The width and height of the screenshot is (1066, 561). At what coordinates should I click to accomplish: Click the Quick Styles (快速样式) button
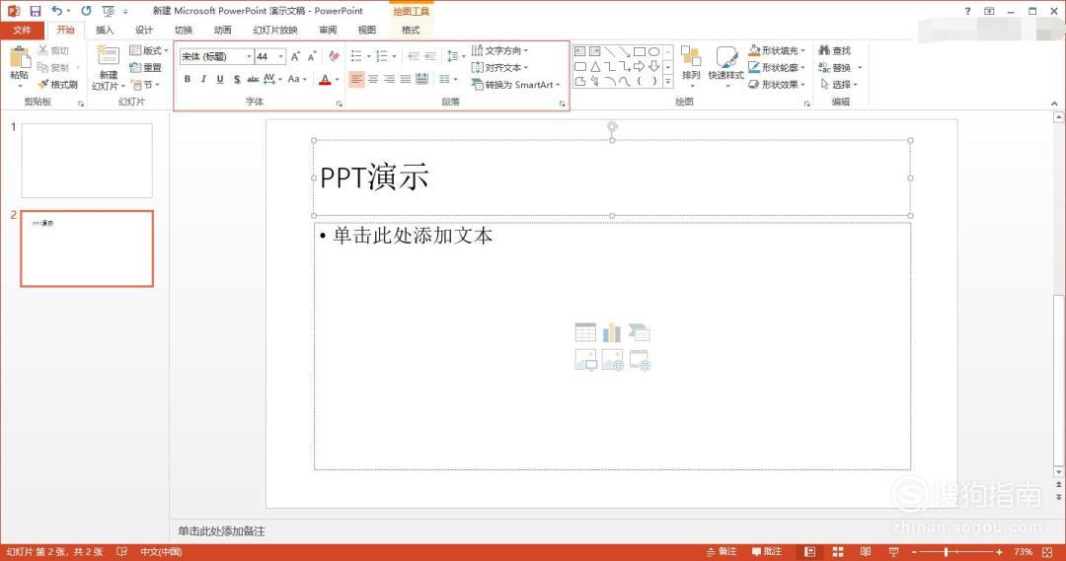tap(725, 66)
